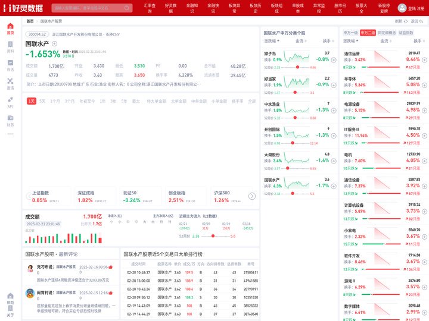The height and width of the screenshot is (321, 429).
Task: Open 股市日历 menu item
Action: click(340, 8)
